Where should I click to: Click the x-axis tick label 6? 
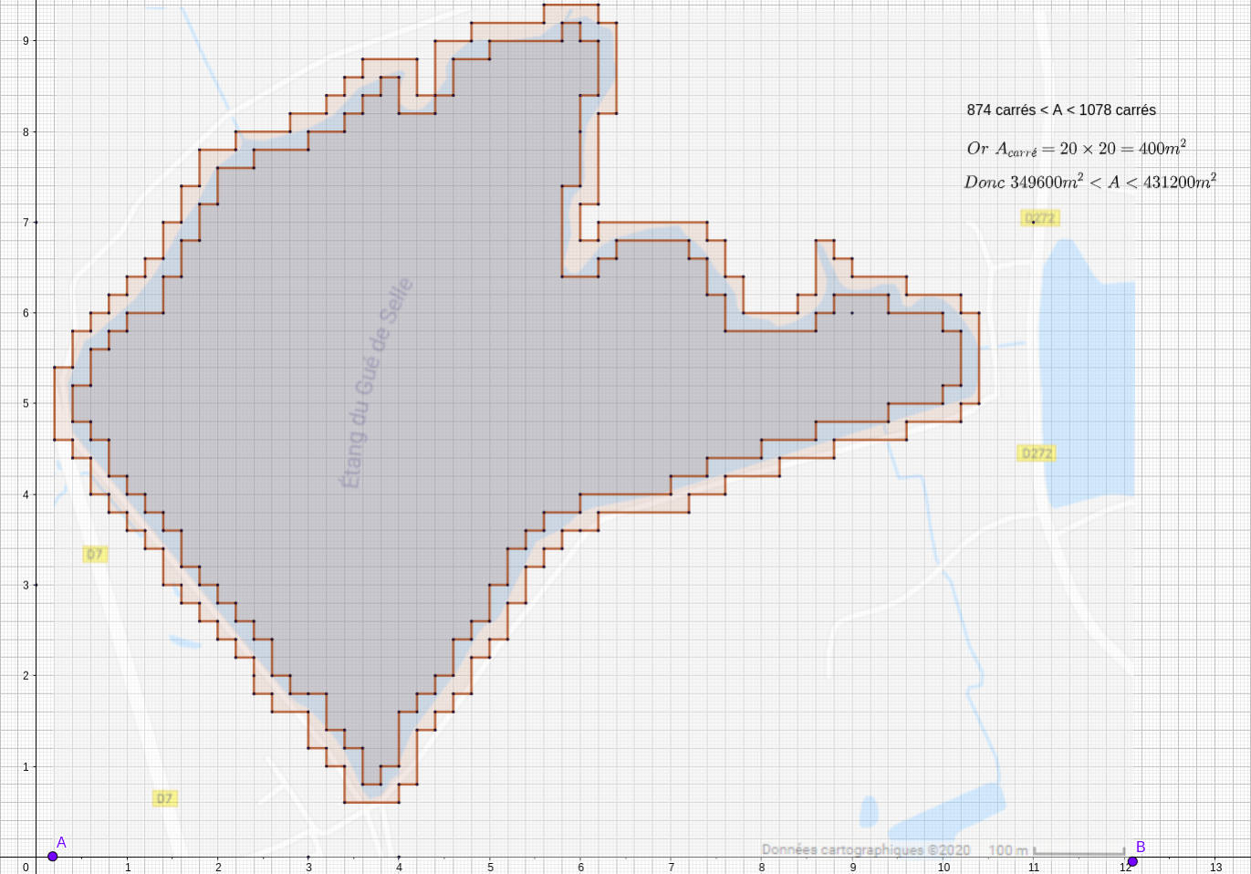click(580, 867)
